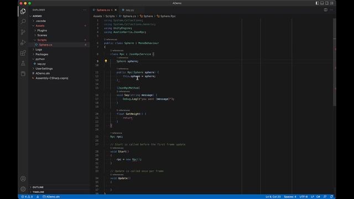The height and width of the screenshot is (199, 354).
Task: Click the ADemo.sln status bar item
Action: (x=51, y=197)
